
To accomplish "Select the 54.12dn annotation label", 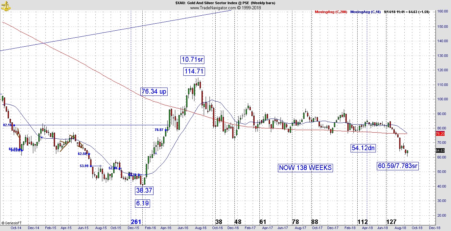I will tap(363, 148).
